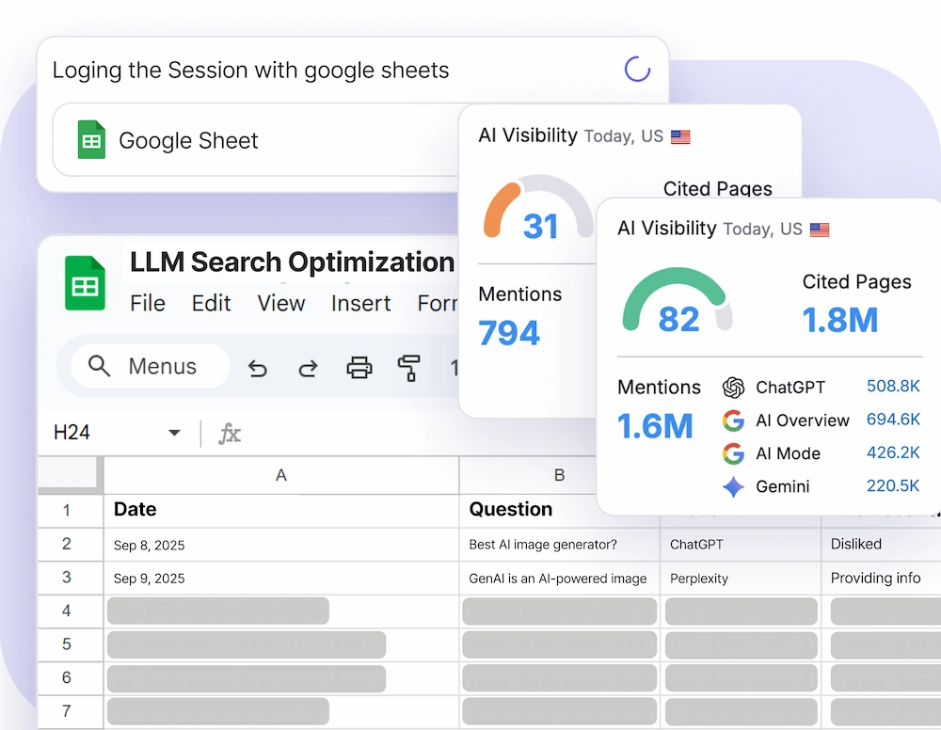
Task: Select row 6 header
Action: [x=71, y=678]
